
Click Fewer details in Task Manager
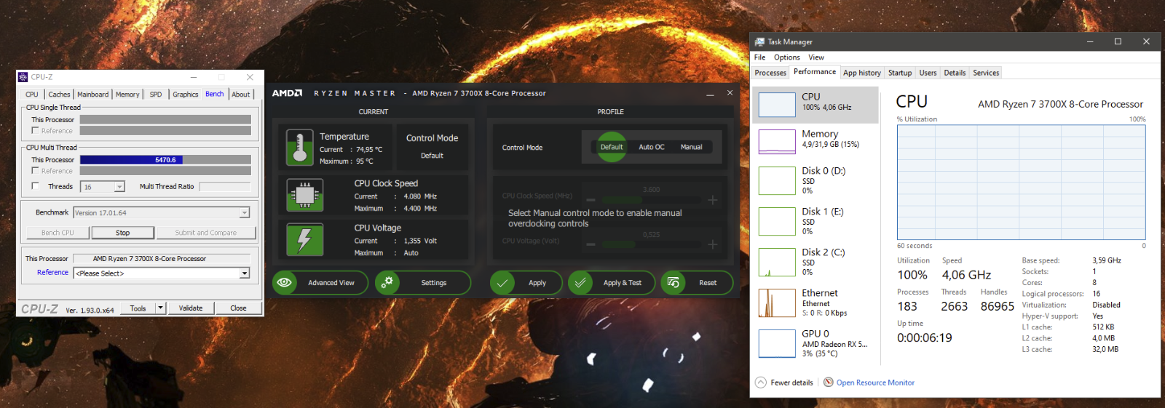pyautogui.click(x=791, y=383)
